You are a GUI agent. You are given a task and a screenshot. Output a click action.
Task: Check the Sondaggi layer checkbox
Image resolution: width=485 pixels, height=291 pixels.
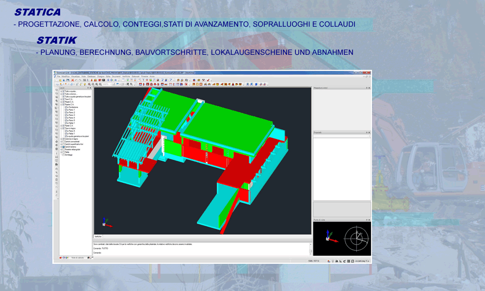click(x=64, y=155)
